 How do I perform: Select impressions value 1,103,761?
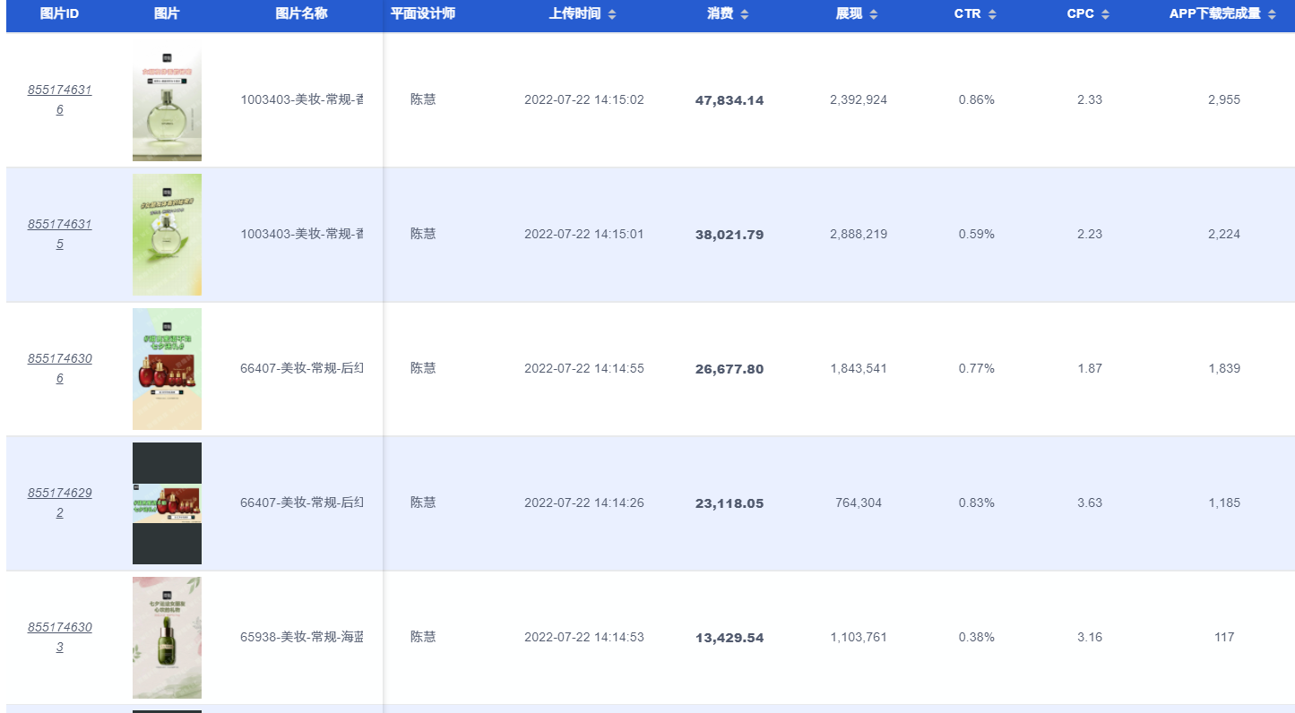click(859, 637)
